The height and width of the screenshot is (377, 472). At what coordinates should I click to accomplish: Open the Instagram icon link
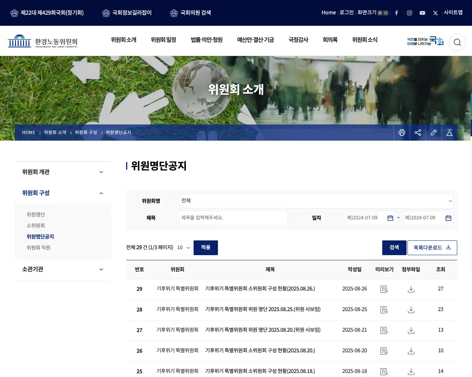point(409,13)
